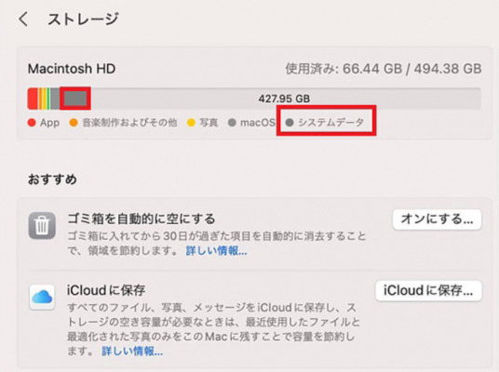Click the yellow 写真 legend dot
Screen dimensions: 499x372
pos(191,123)
